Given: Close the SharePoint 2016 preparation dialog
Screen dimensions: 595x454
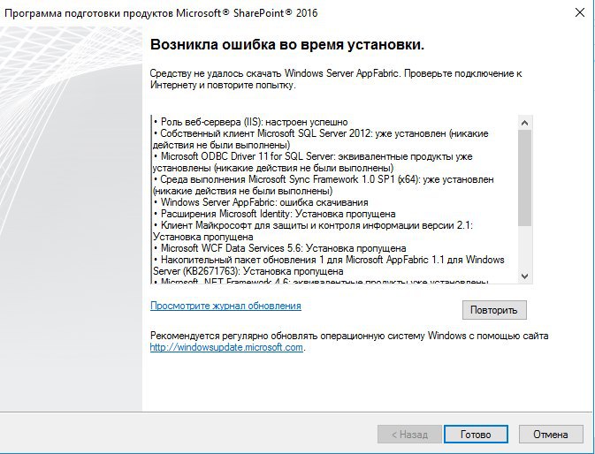Looking at the screenshot, I should pyautogui.click(x=579, y=12).
